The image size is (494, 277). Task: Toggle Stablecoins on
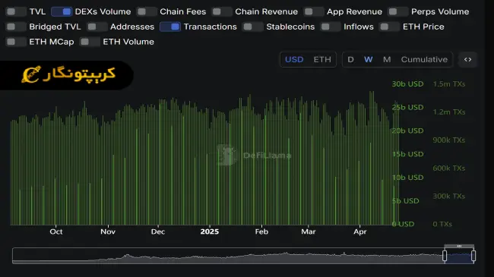coord(252,27)
